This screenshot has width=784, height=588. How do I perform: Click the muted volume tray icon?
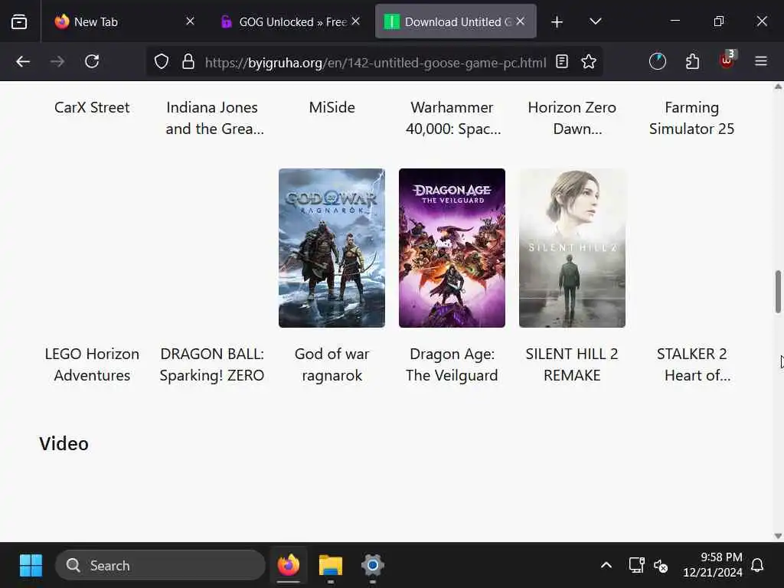[x=661, y=566]
